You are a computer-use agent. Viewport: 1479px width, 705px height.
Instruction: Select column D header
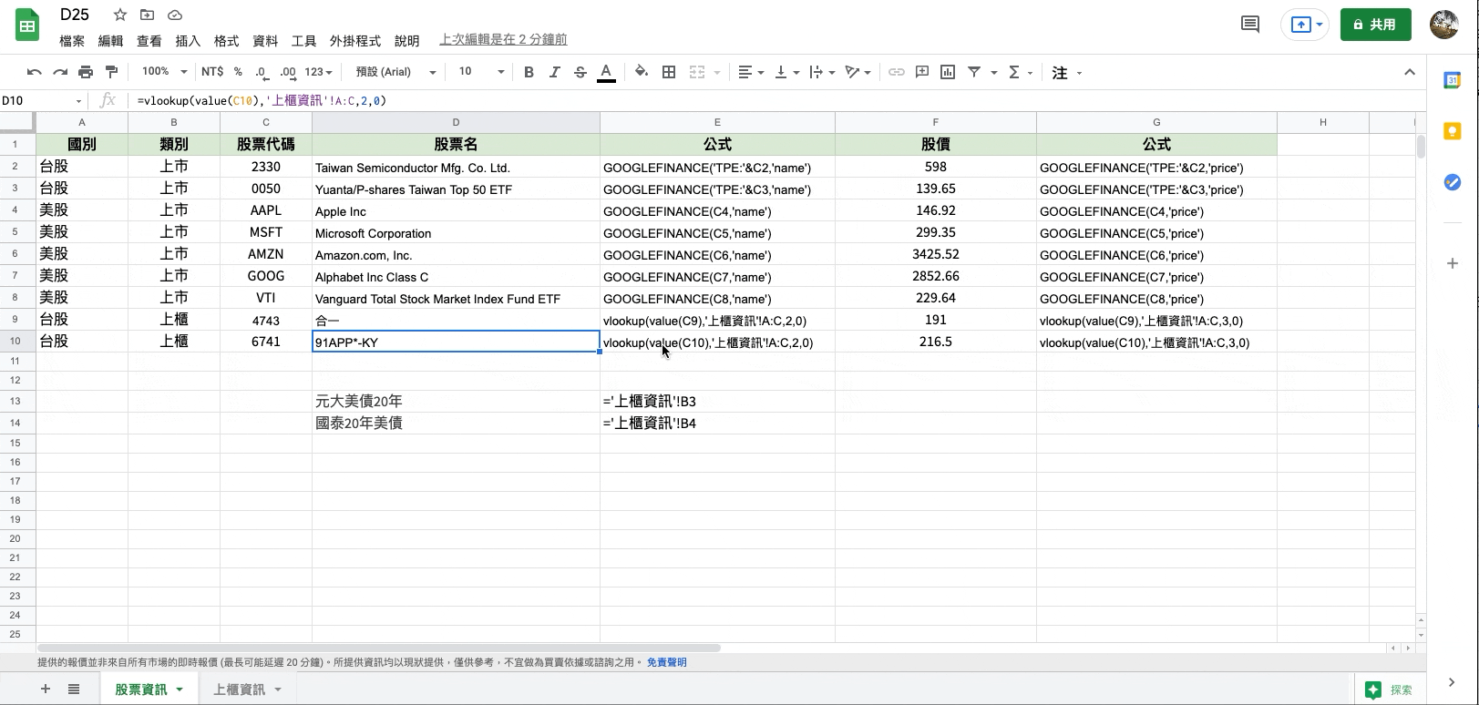456,122
